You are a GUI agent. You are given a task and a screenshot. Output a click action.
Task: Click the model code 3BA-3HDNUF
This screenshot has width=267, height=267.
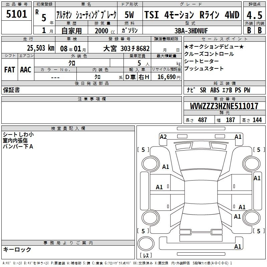(191, 30)
